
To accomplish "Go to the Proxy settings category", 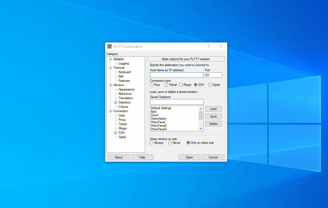I will [122, 120].
